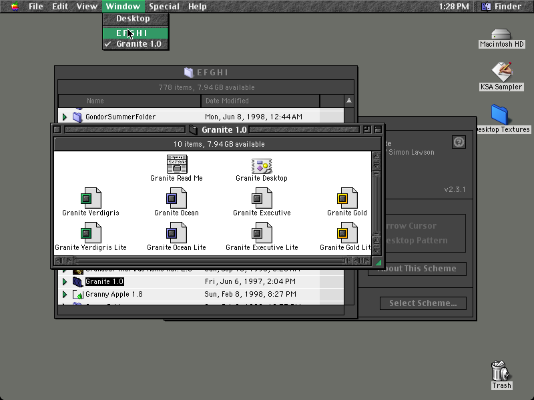Select the Granite Gold scheme icon

tap(347, 198)
